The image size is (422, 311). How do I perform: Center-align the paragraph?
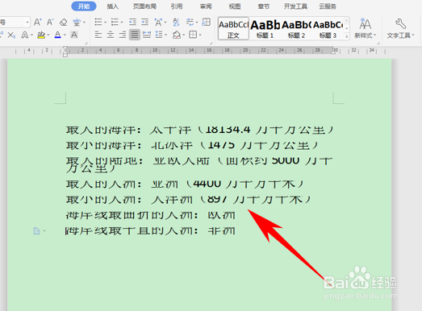tap(111, 35)
